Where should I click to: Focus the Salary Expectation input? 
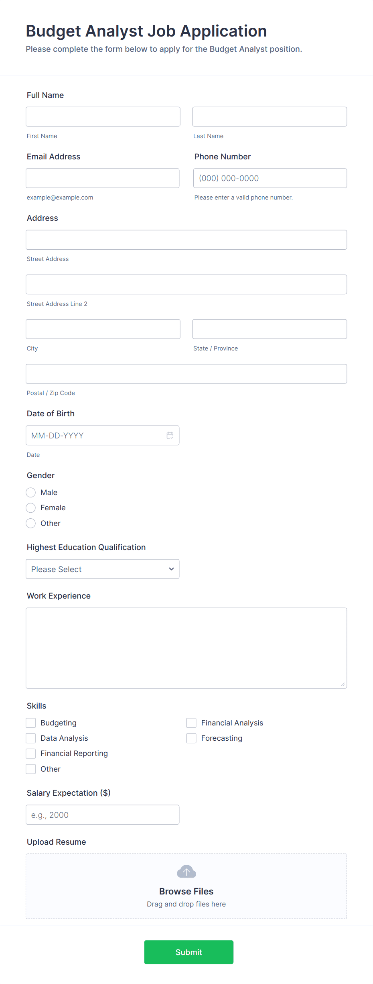(x=103, y=815)
